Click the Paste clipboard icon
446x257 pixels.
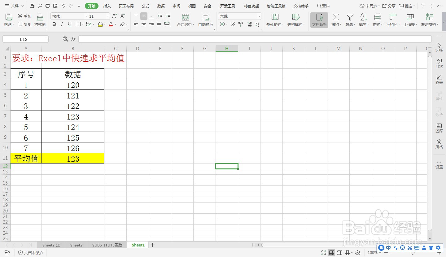(9, 17)
